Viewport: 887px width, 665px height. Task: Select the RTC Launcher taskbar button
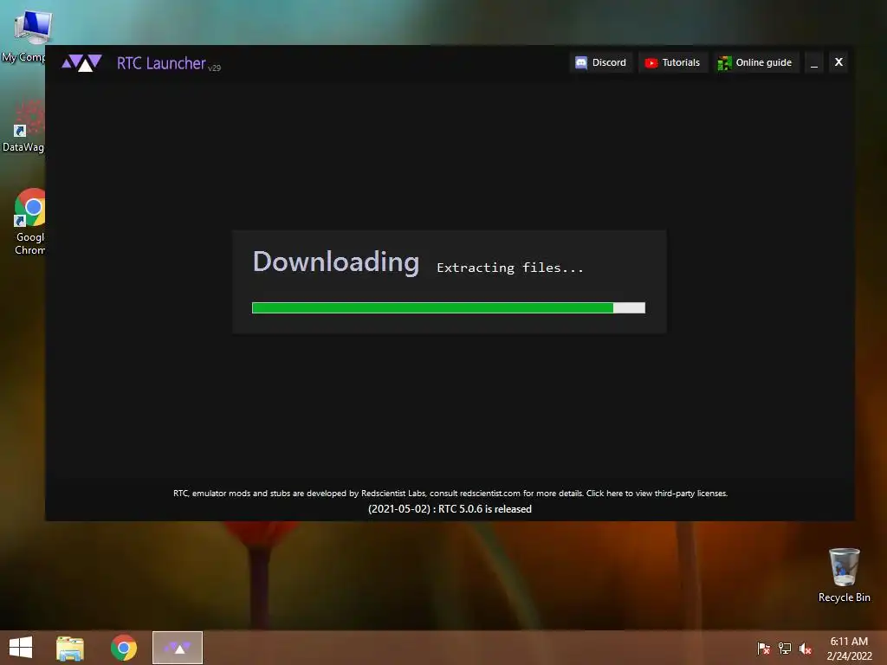[x=178, y=648]
